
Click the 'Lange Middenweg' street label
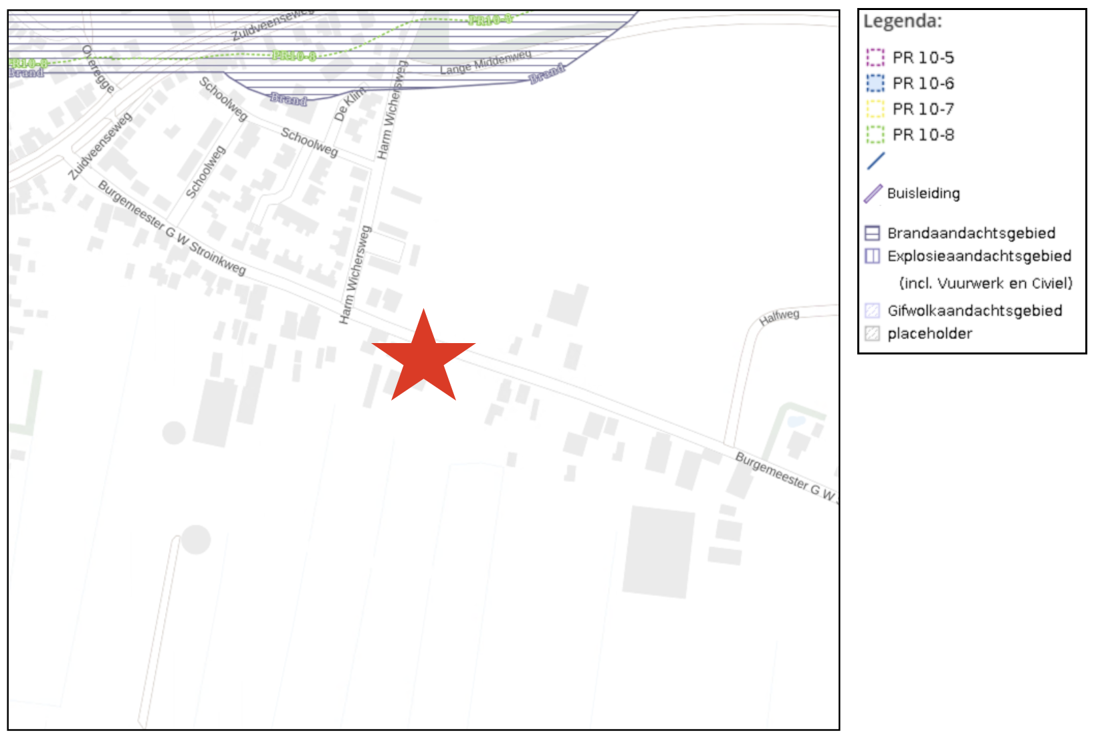pyautogui.click(x=485, y=62)
